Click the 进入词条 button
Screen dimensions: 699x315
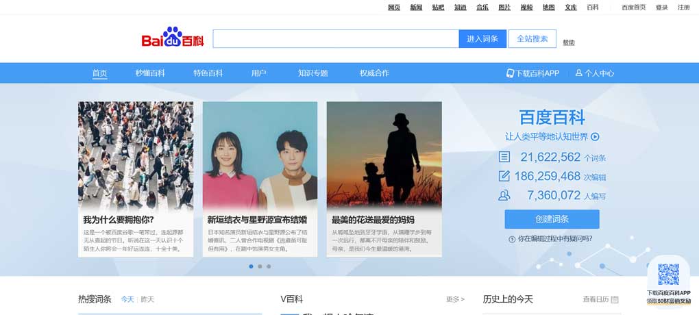pos(482,39)
